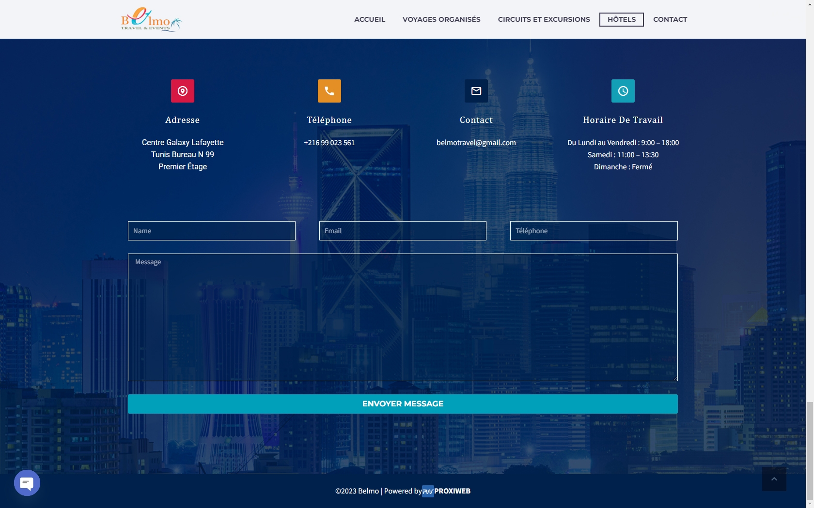Click the +216 99 023 561 number
Viewport: 814px width, 508px height.
[329, 143]
